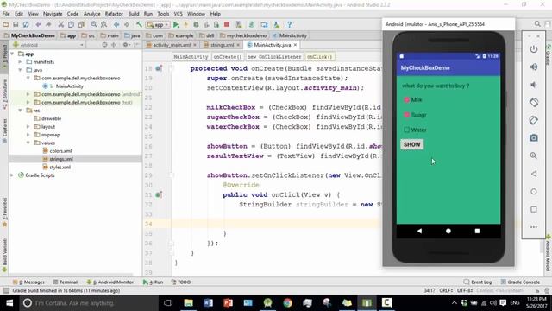Image resolution: width=552 pixels, height=311 pixels.
Task: Open the Gradle Console panel
Action: (x=521, y=282)
